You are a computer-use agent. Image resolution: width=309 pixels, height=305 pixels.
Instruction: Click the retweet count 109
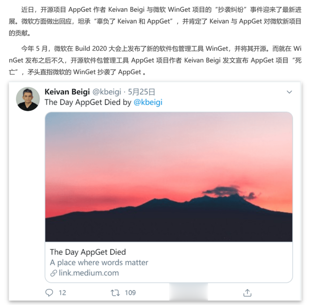coord(130,293)
